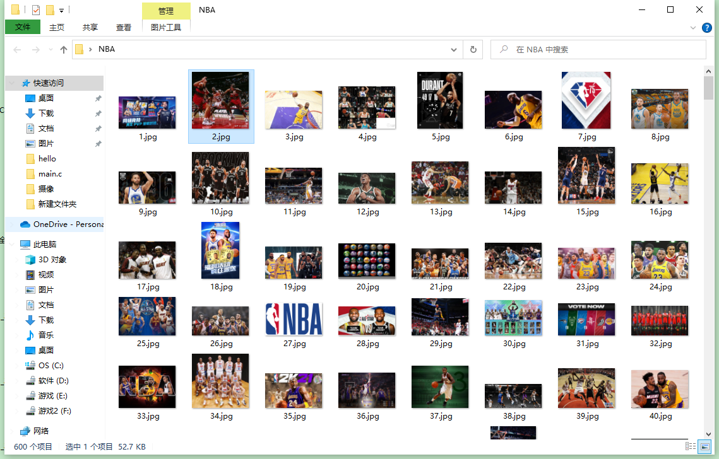Switch to details view layout icon
The image size is (719, 459).
pos(690,446)
